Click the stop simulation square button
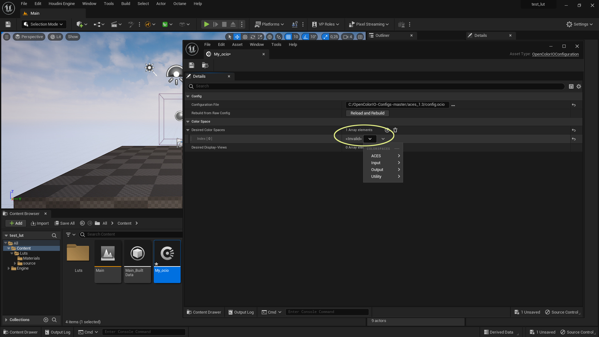599x337 pixels. click(224, 24)
